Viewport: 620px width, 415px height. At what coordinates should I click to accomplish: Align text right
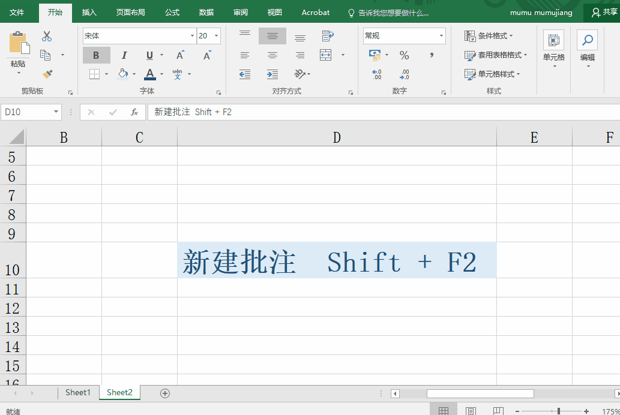pyautogui.click(x=300, y=55)
